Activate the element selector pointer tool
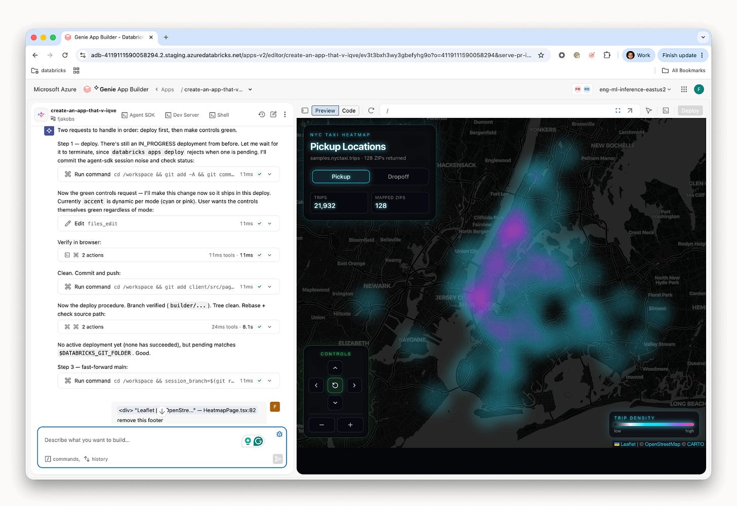737x506 pixels. [x=649, y=110]
